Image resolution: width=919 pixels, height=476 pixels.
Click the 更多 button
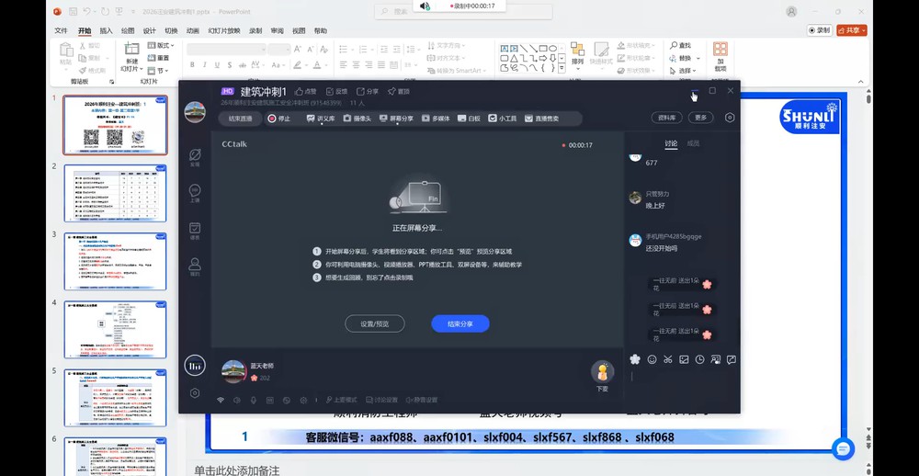(x=700, y=118)
